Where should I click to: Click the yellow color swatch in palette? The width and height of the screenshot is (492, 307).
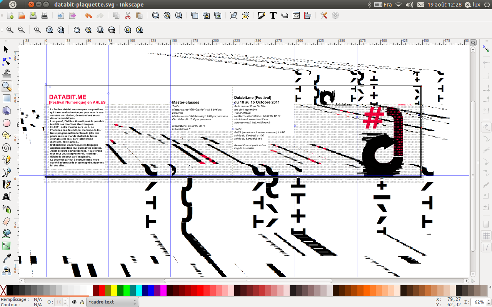114,290
